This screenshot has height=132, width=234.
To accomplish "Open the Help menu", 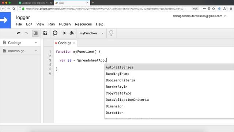I will pos(99,24).
